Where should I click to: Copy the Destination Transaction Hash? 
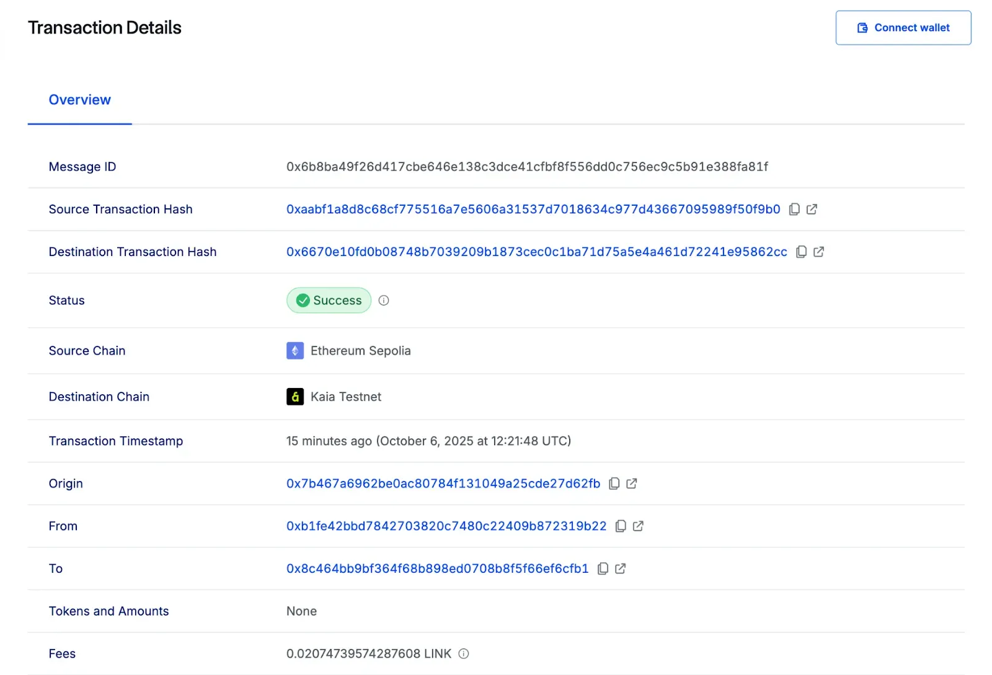point(801,252)
